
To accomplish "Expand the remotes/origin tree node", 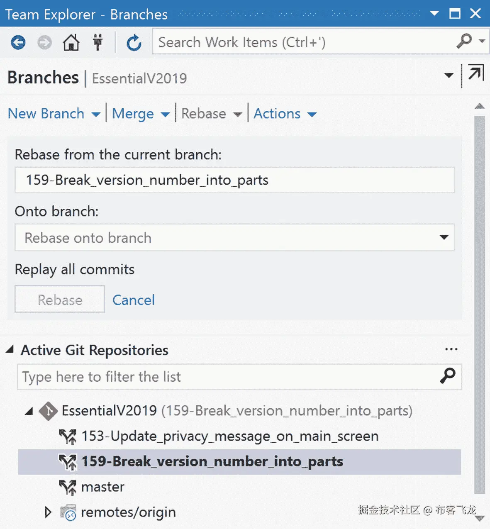I will pyautogui.click(x=48, y=512).
